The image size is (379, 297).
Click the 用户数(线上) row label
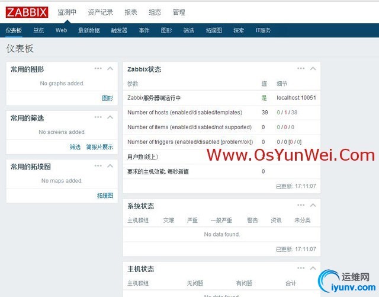[x=143, y=157]
